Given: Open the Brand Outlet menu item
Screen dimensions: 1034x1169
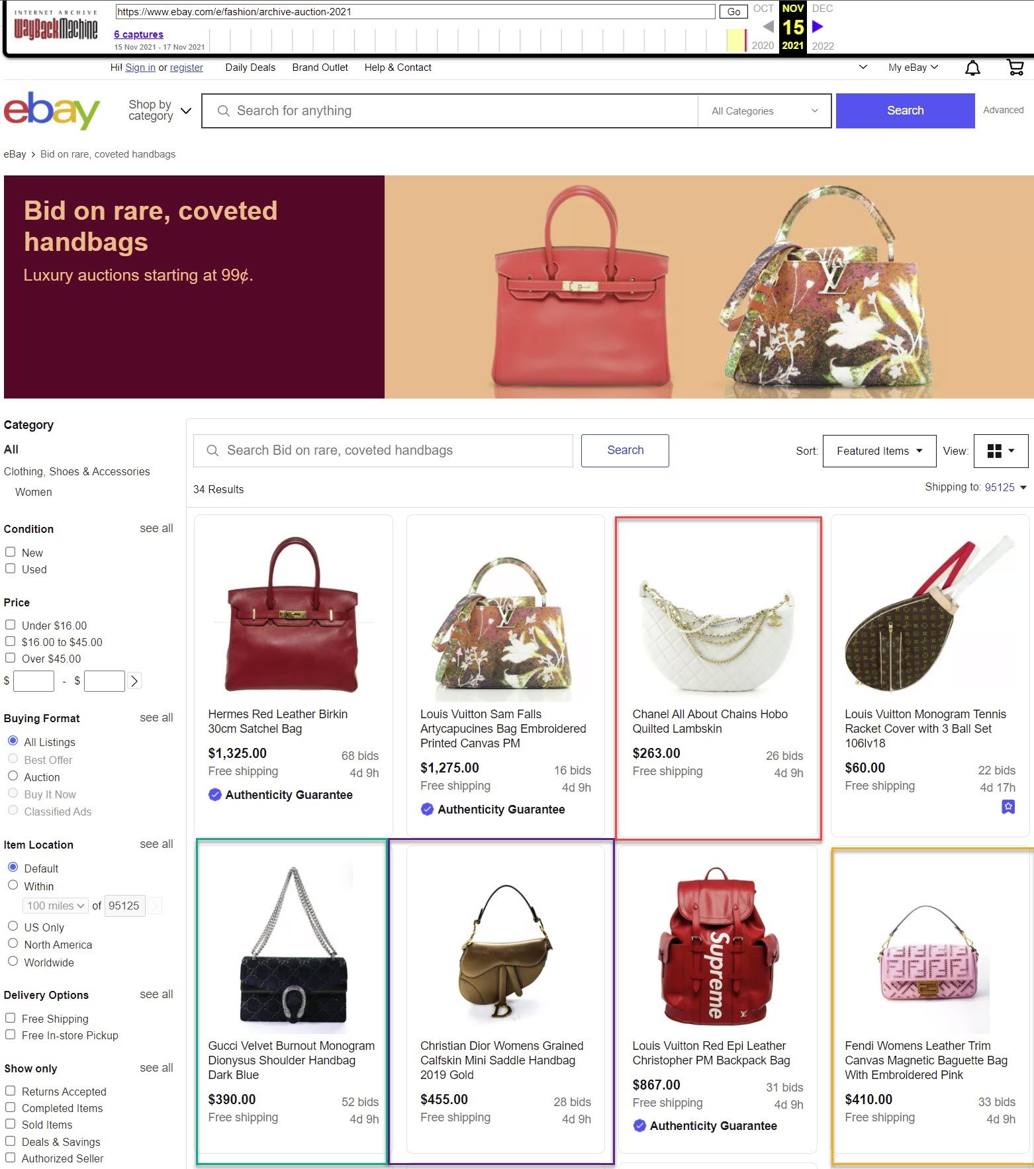Looking at the screenshot, I should (320, 68).
